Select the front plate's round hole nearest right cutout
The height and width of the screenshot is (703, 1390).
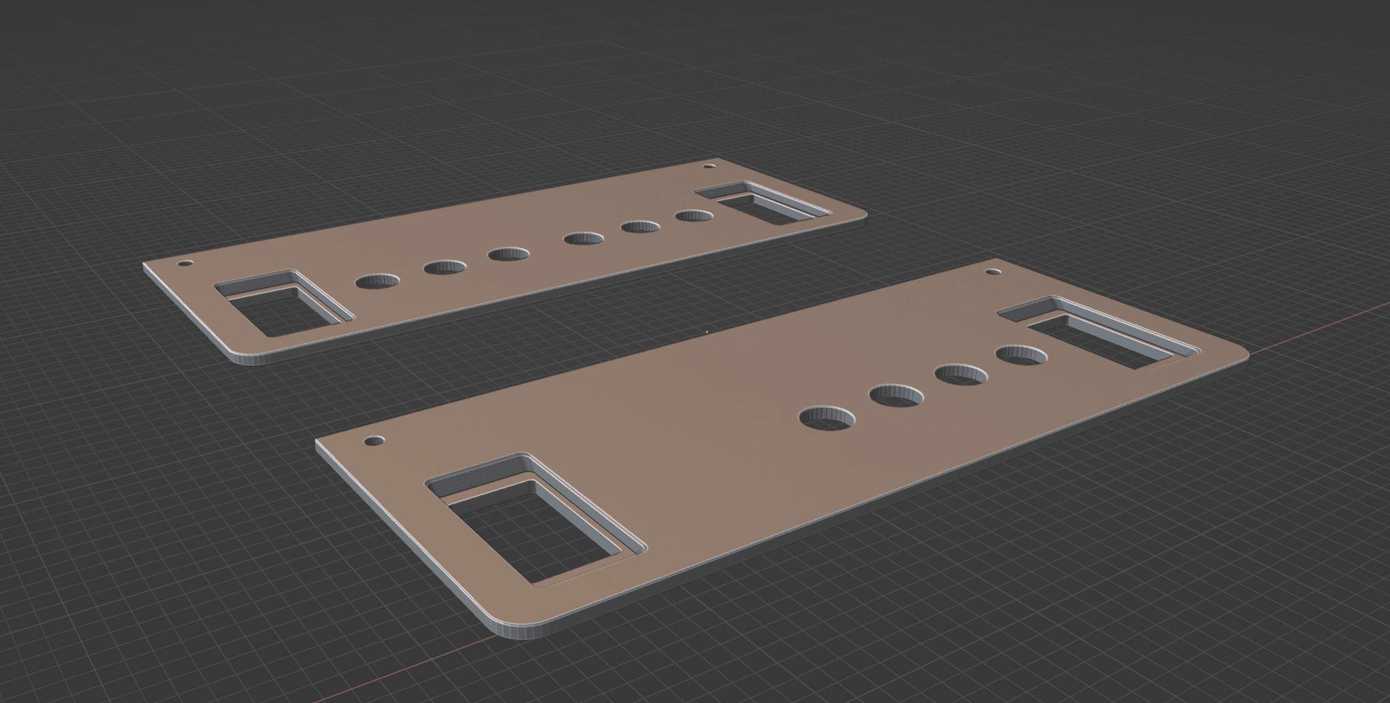tap(1021, 355)
